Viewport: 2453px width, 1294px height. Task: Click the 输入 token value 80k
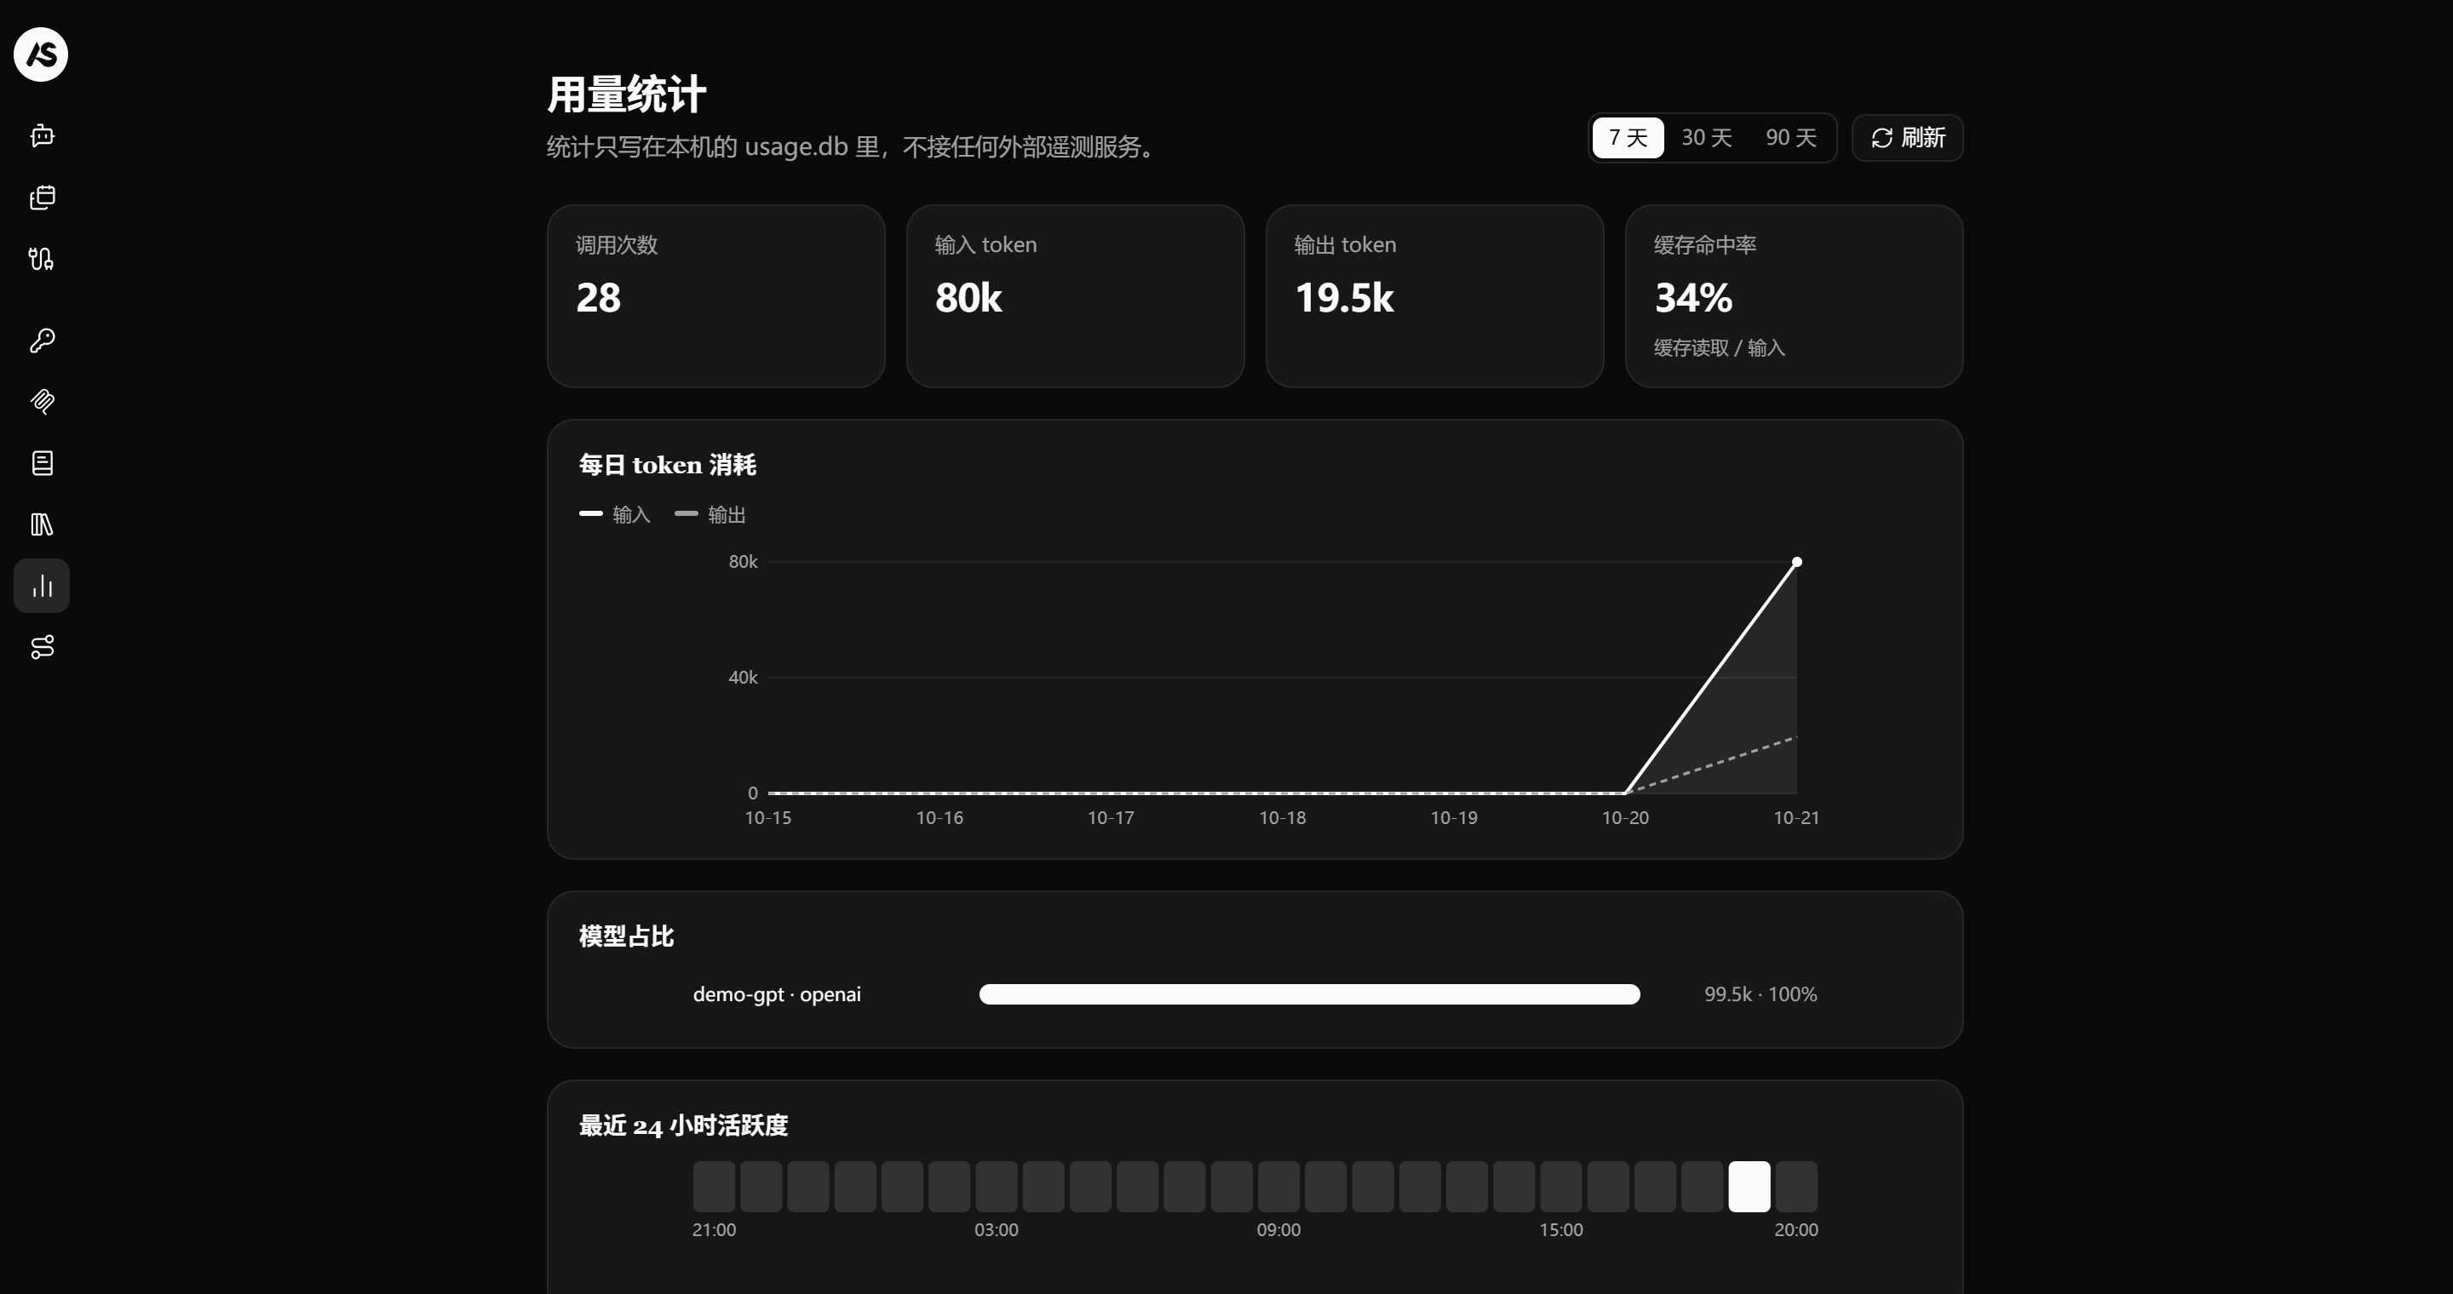(x=968, y=298)
